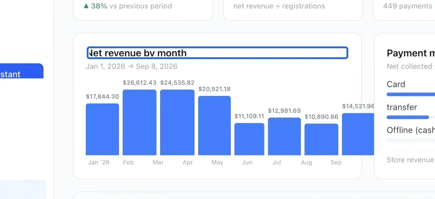Select the $11,109.11 revenue bar
This screenshot has width=435, height=199.
(250, 139)
